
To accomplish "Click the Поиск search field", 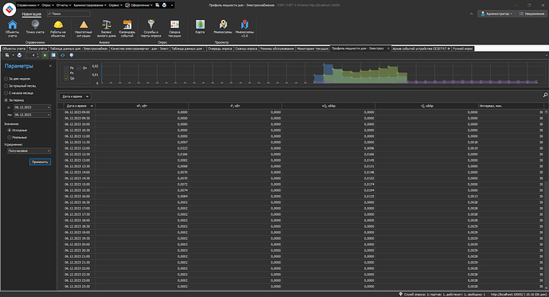I will (68, 14).
